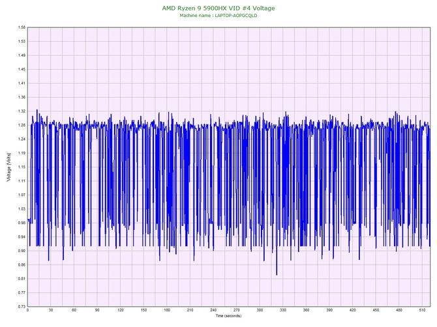Click the 300 seconds time axis tick
Viewport: 437px width, 327px height.
coord(260,311)
